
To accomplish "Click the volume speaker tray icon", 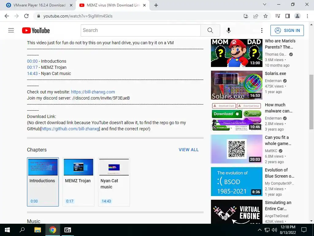I will 274,230.
